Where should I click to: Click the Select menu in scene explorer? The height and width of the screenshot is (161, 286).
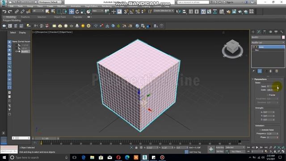[13, 33]
